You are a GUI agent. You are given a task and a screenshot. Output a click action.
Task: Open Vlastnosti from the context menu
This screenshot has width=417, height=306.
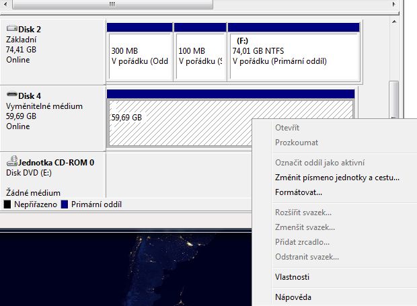coord(292,277)
